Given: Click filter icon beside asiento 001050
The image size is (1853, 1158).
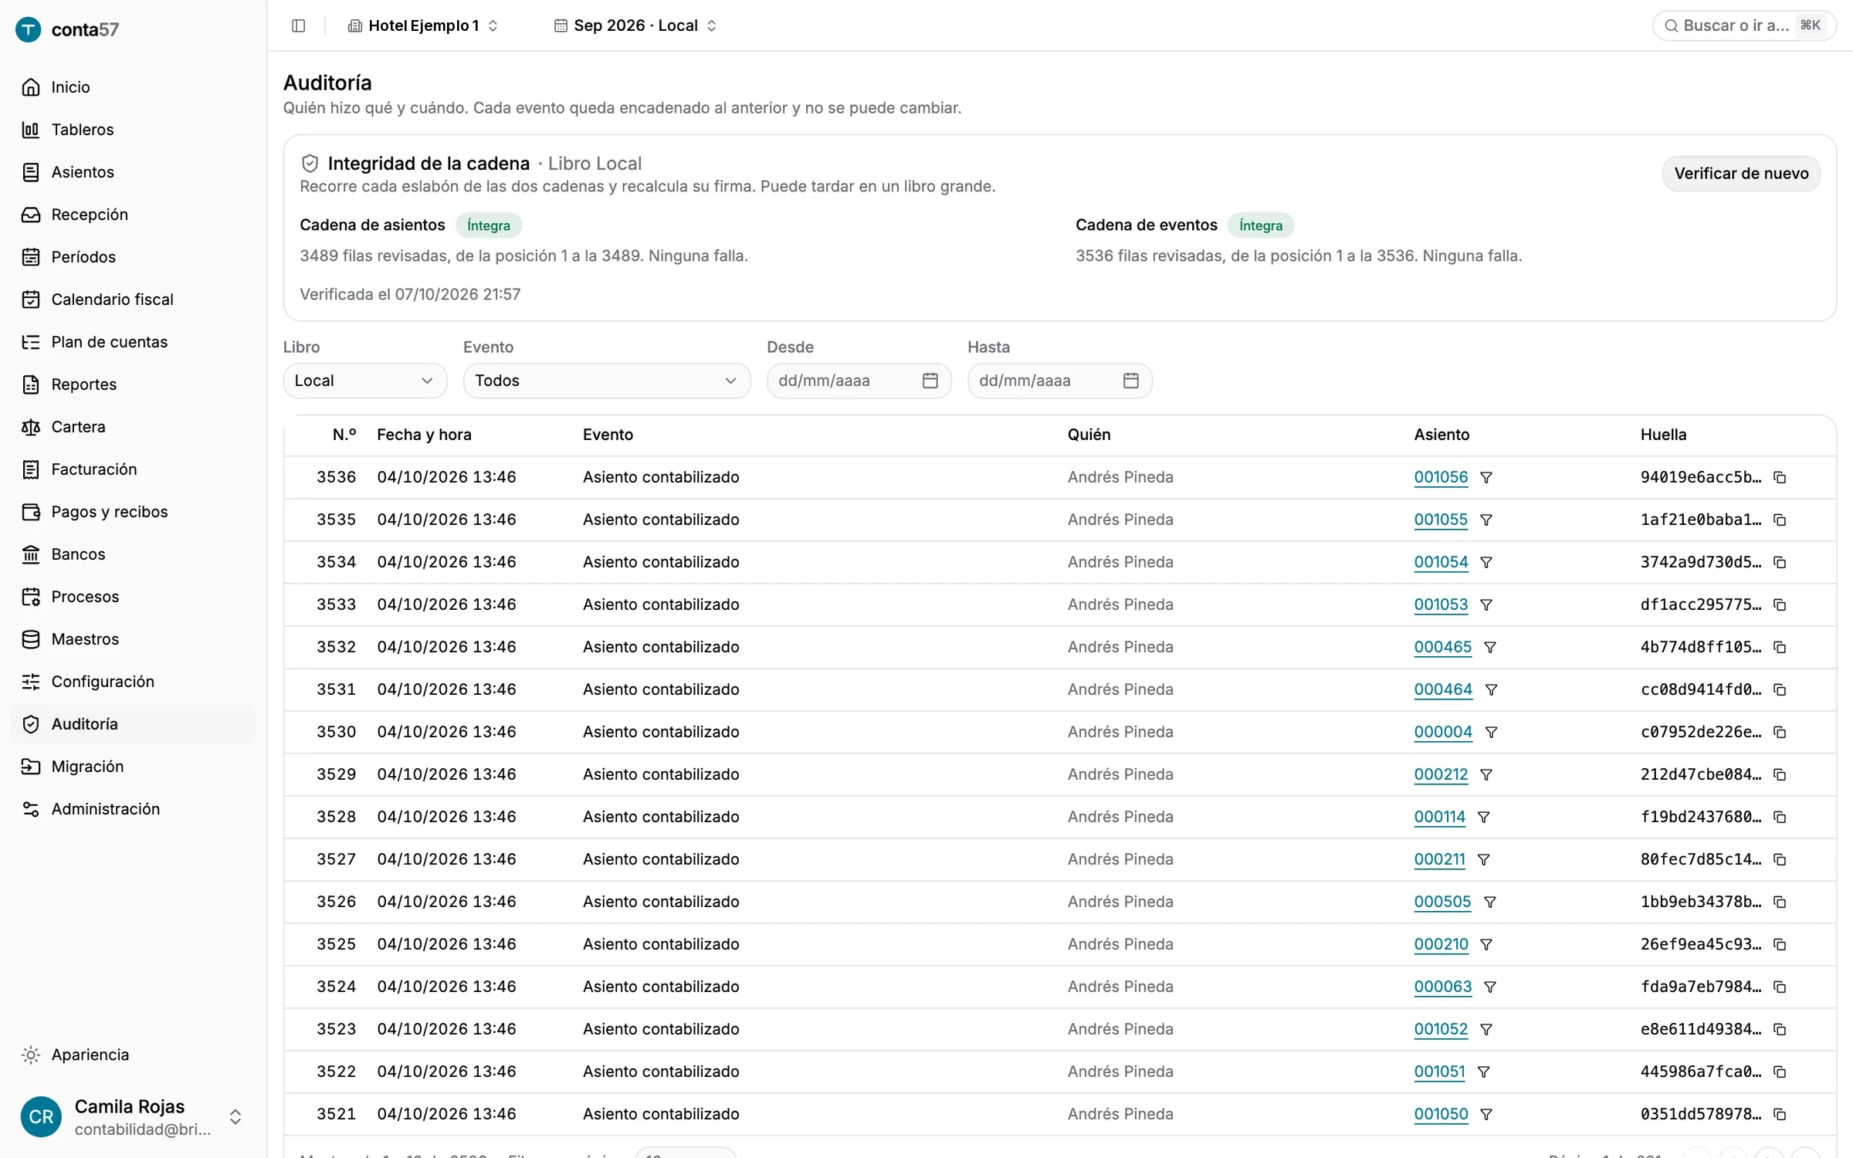Looking at the screenshot, I should tap(1486, 1114).
